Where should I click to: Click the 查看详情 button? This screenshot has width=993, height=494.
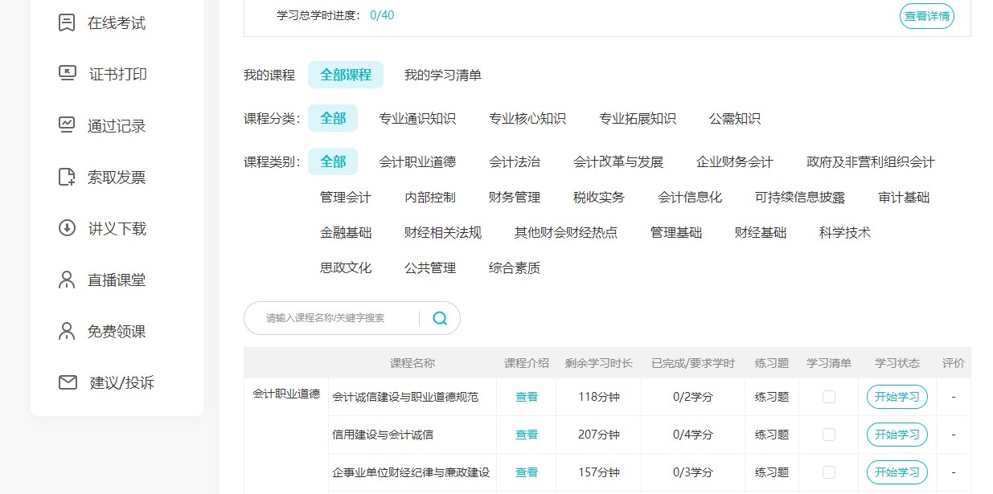926,16
